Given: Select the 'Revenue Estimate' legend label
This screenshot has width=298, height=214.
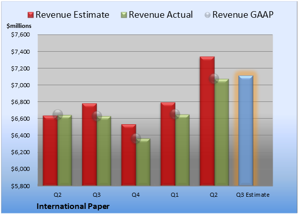Looking at the screenshot, I should coord(72,15).
